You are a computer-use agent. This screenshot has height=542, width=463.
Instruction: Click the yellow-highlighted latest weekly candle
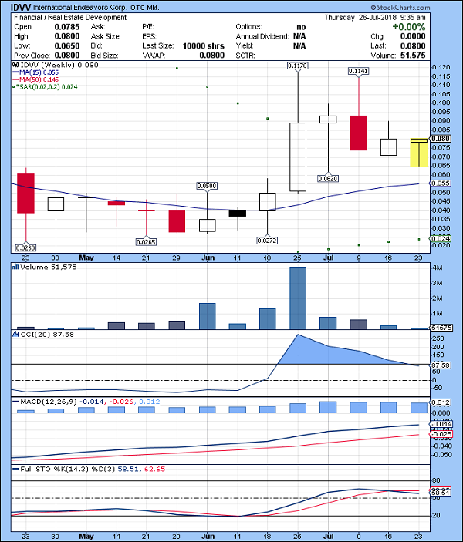pyautogui.click(x=419, y=153)
